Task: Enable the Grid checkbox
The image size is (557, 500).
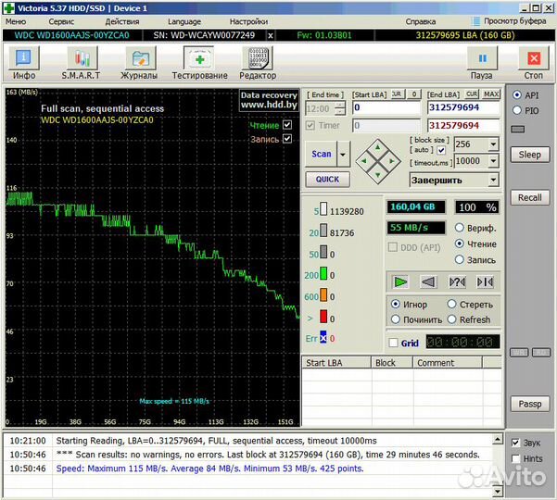Action: pyautogui.click(x=394, y=343)
